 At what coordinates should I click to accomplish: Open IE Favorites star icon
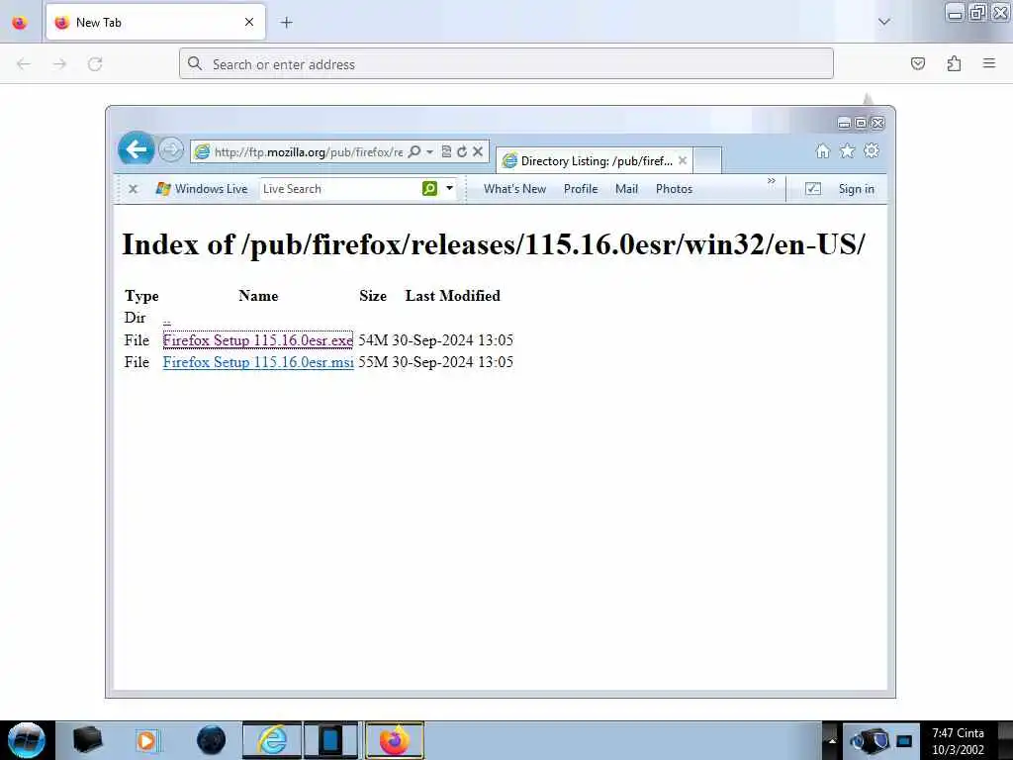click(x=847, y=150)
